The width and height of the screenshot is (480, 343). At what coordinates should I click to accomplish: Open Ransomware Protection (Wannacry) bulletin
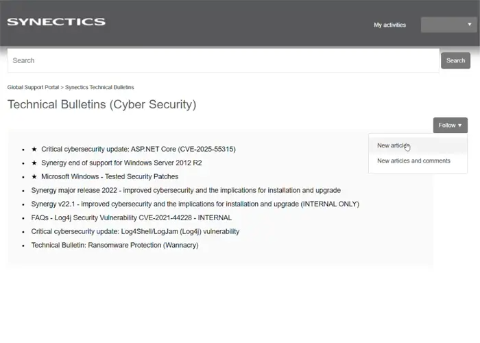coord(115,245)
